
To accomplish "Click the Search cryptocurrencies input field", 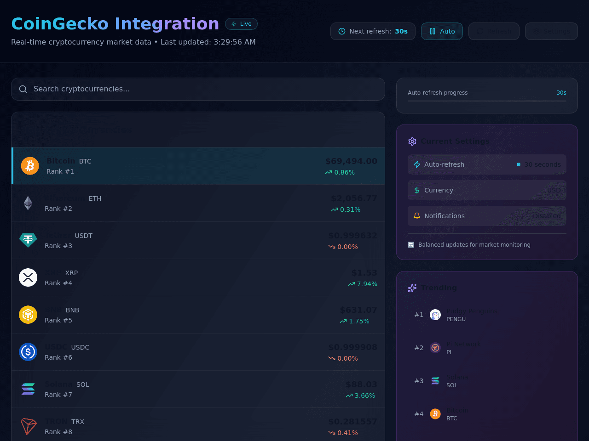I will pyautogui.click(x=198, y=89).
